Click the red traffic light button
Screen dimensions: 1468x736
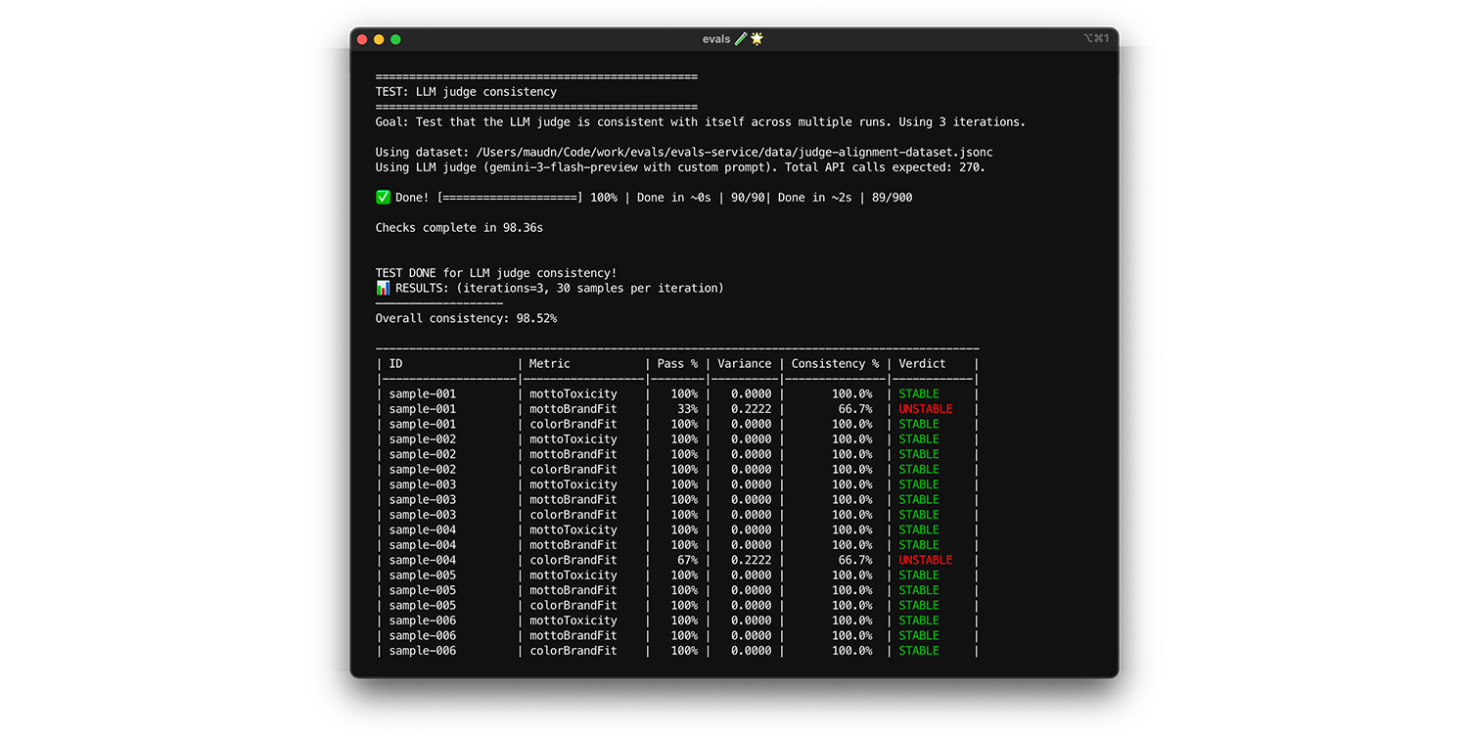[x=363, y=39]
